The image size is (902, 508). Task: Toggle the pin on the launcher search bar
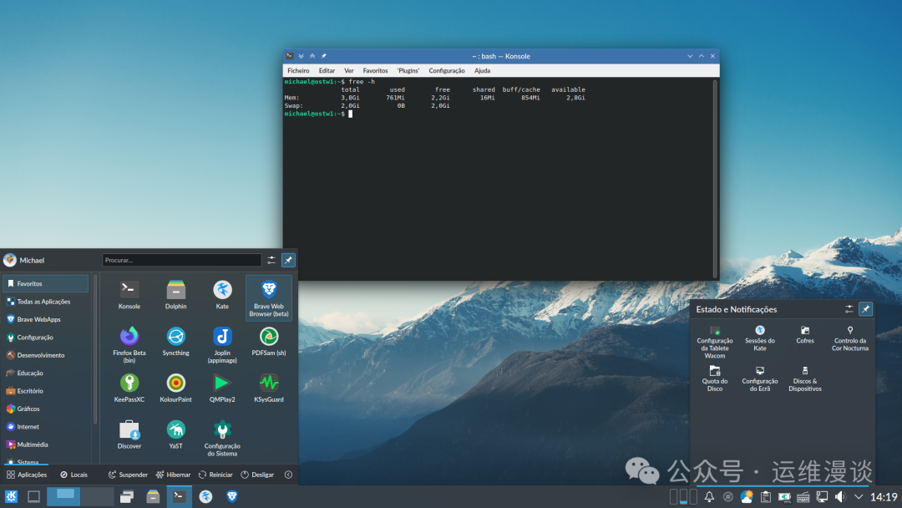coord(288,260)
